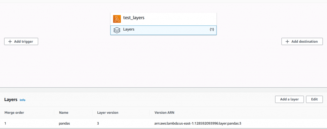Open the Info link beside Layers heading
This screenshot has height=129, width=327.
[22, 100]
